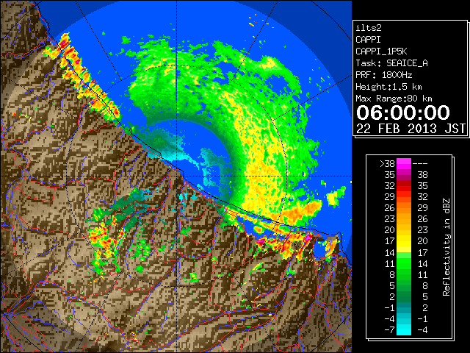
Task: Pick the bright cyan -7 to -4 dBZ swatch
Action: coord(404,329)
